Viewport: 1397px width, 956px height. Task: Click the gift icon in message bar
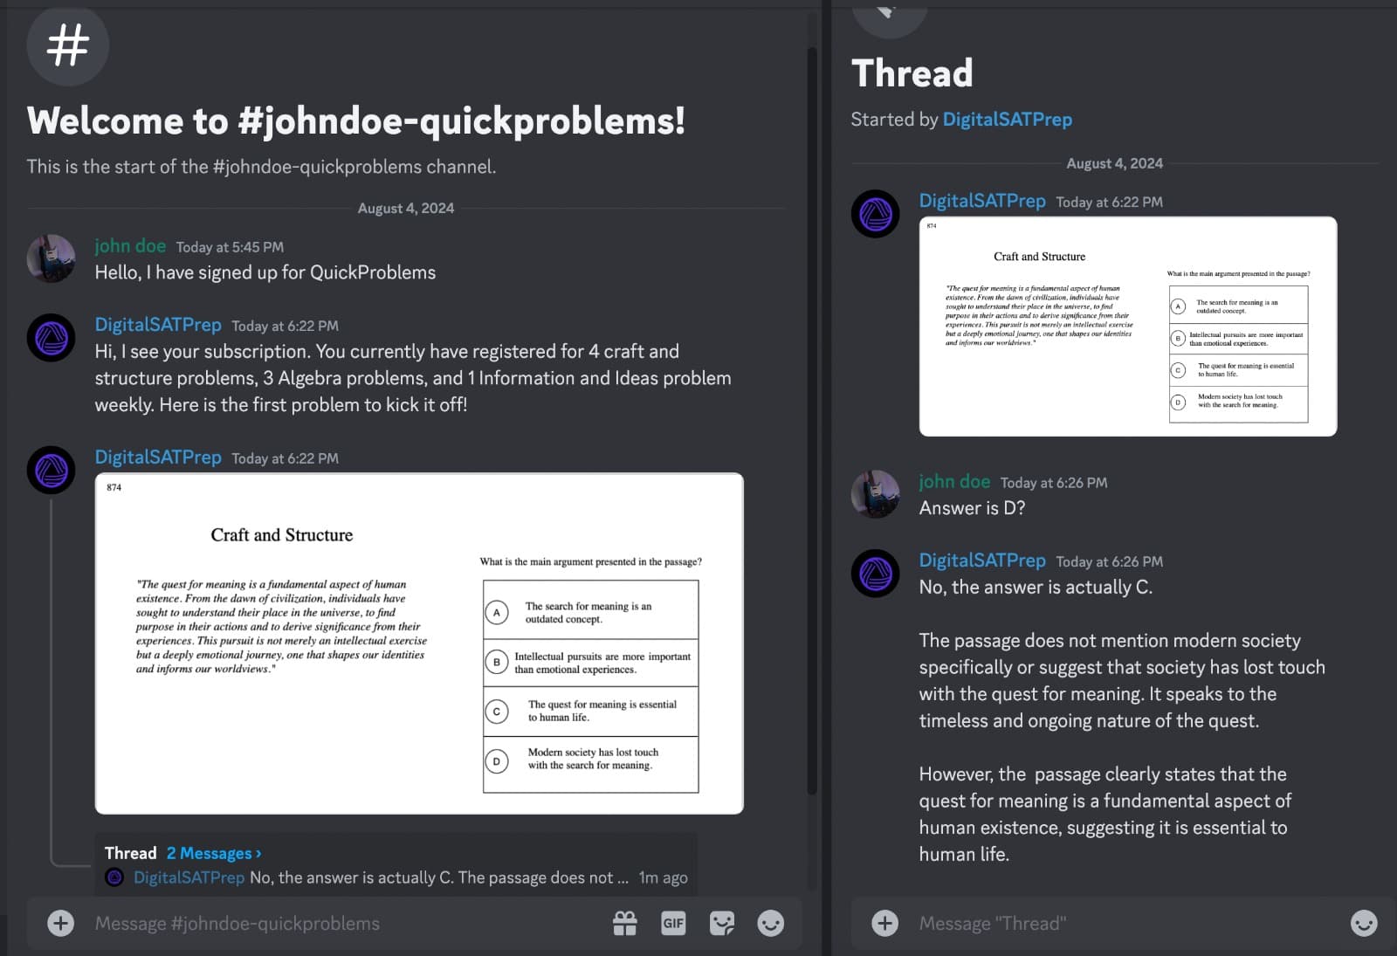tap(624, 923)
